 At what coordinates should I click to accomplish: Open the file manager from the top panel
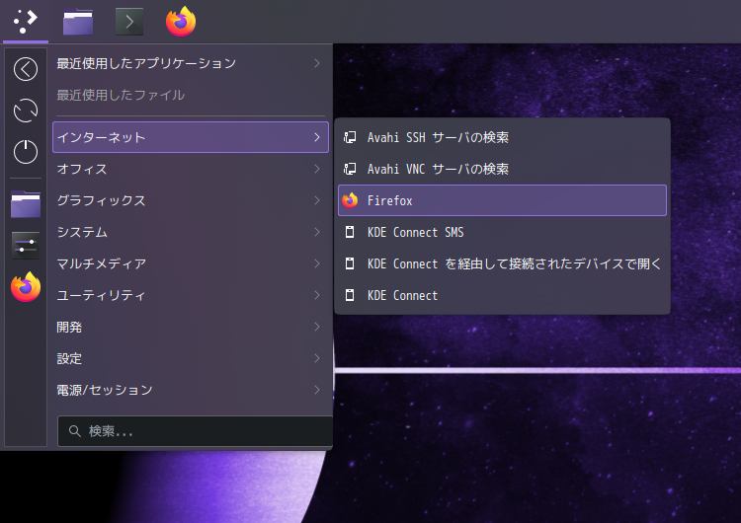78,22
